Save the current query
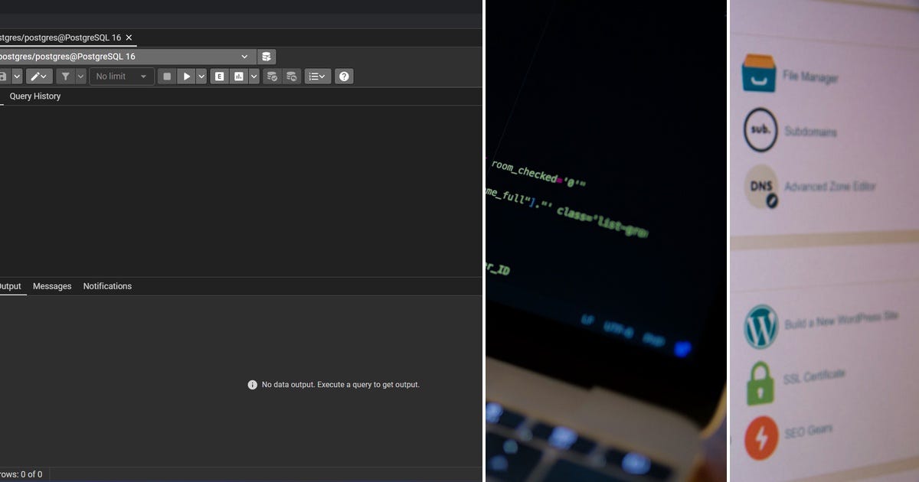919x482 pixels. tap(3, 76)
